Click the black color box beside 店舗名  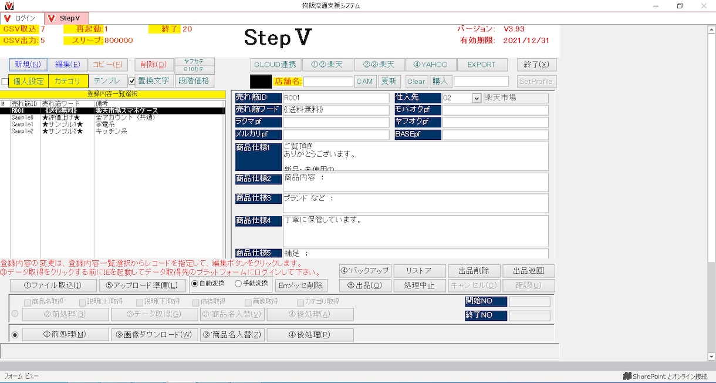261,81
